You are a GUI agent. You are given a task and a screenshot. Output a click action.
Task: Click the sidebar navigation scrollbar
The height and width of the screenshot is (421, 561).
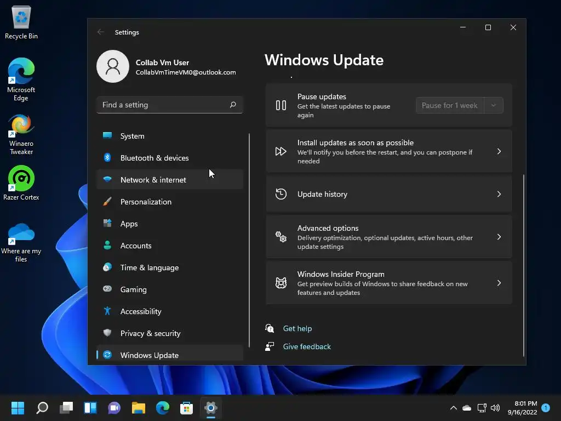tap(249, 240)
